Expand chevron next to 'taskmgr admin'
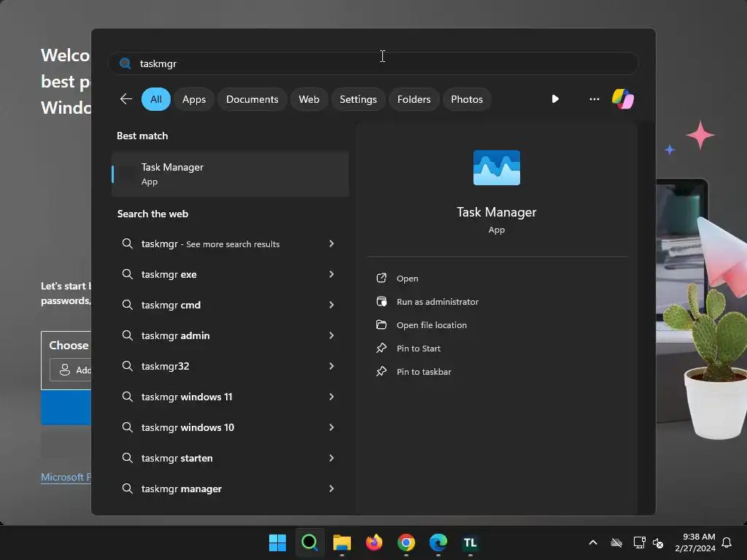This screenshot has width=747, height=560. [x=332, y=335]
